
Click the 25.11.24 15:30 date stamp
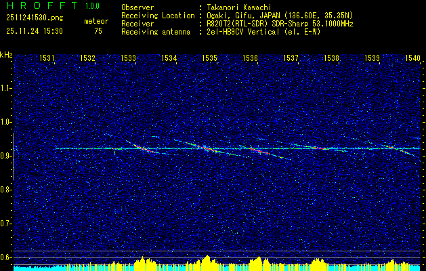click(x=35, y=31)
